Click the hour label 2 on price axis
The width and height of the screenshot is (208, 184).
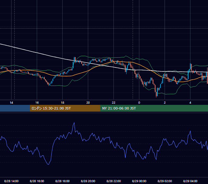coord(165,103)
